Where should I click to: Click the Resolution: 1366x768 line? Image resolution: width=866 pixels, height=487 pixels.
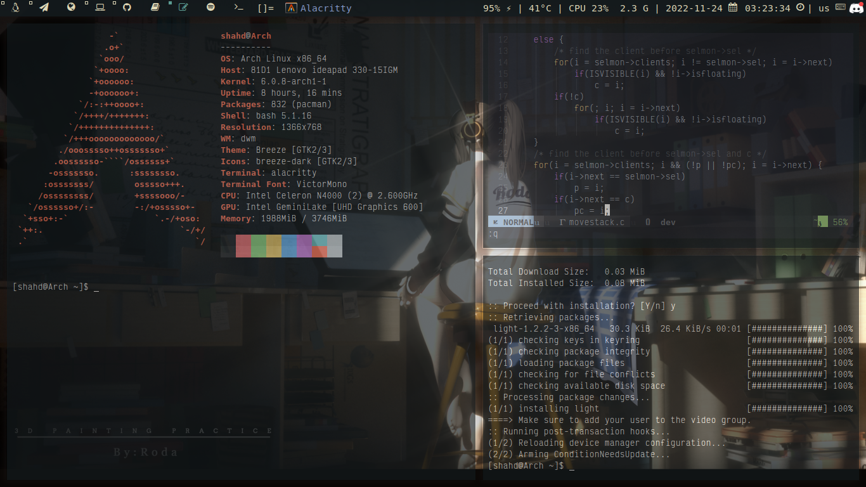271,127
